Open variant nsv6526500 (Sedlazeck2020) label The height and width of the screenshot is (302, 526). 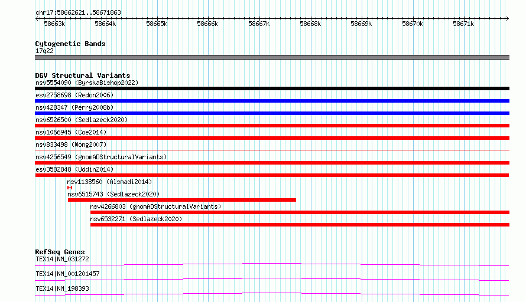click(82, 120)
